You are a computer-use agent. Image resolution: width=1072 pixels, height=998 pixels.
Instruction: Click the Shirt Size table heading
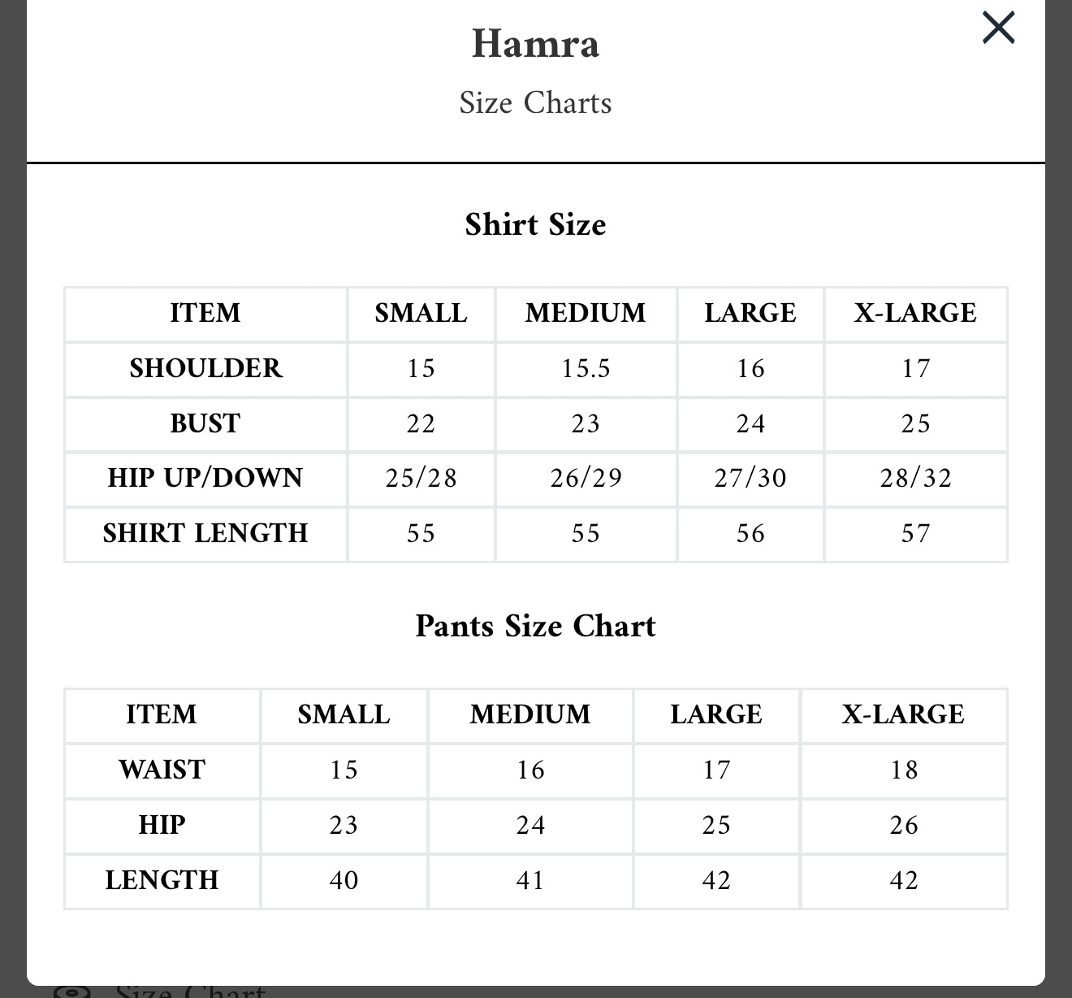point(535,224)
